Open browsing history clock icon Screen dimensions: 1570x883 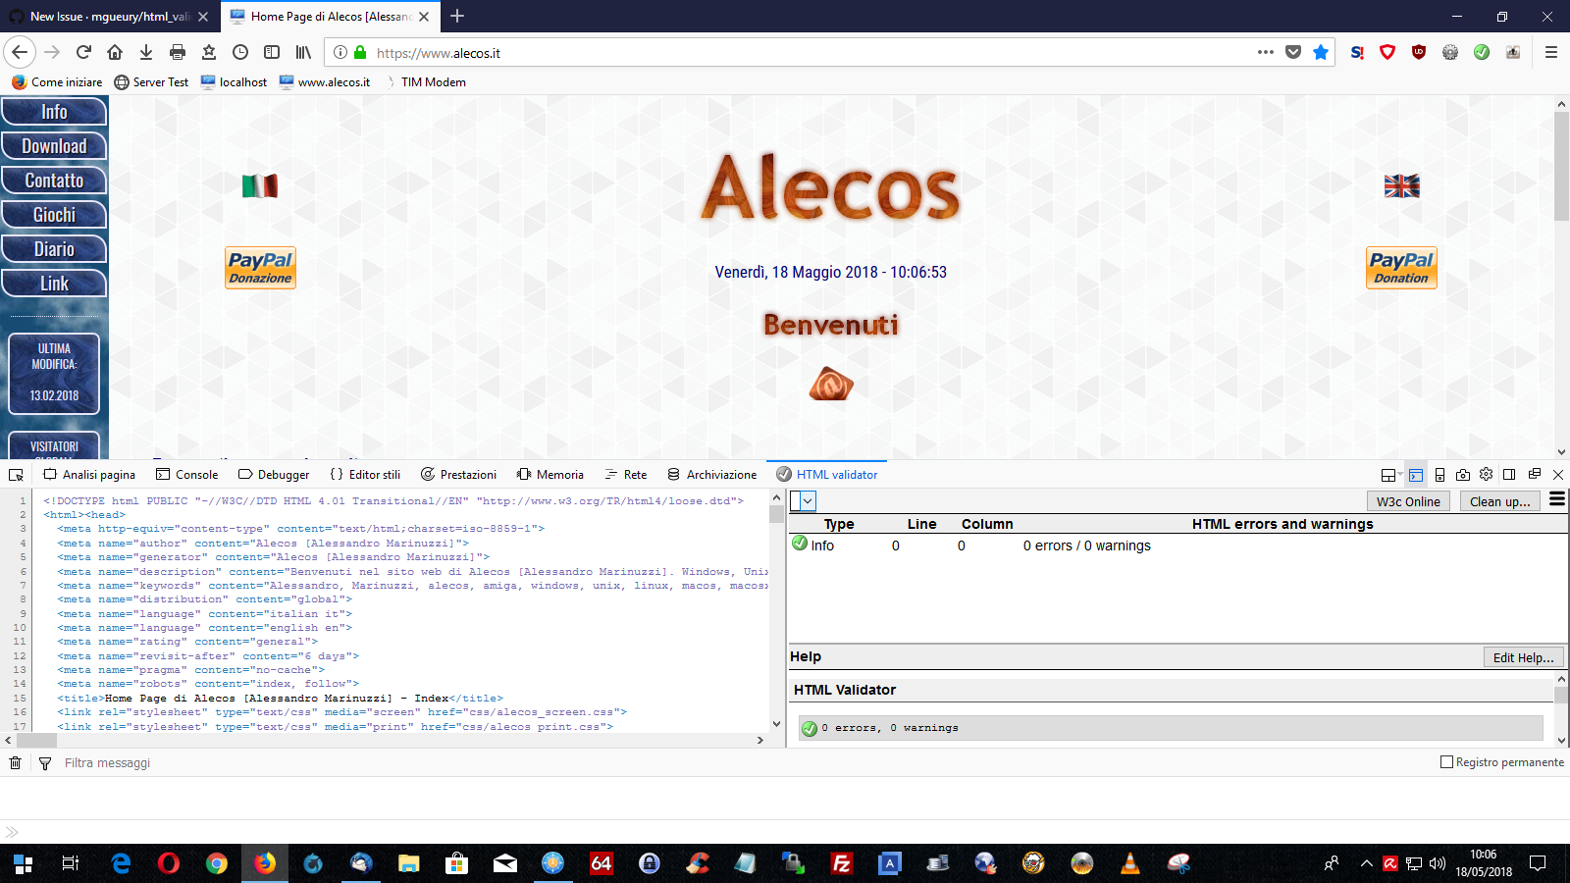coord(240,52)
